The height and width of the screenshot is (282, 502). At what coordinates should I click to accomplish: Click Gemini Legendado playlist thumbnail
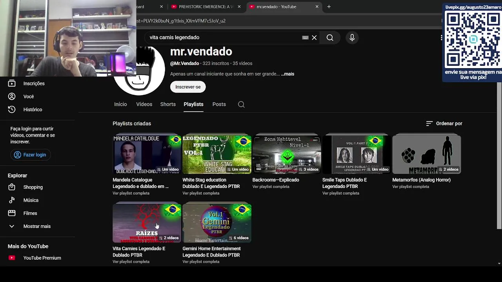pos(217,223)
